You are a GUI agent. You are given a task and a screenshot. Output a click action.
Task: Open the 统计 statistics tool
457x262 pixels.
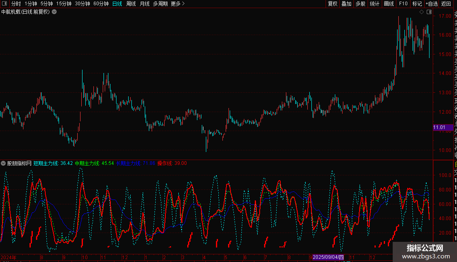[x=374, y=4]
